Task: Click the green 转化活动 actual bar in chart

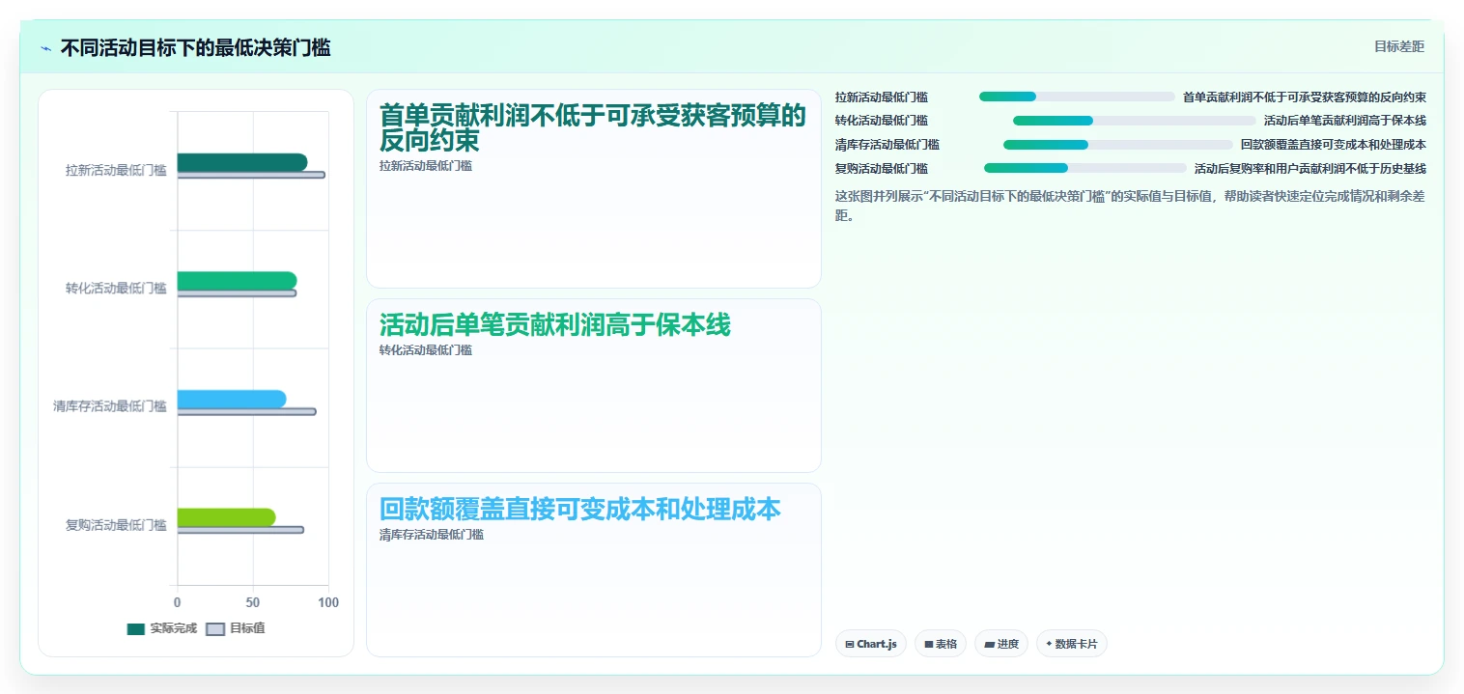Action: click(237, 281)
